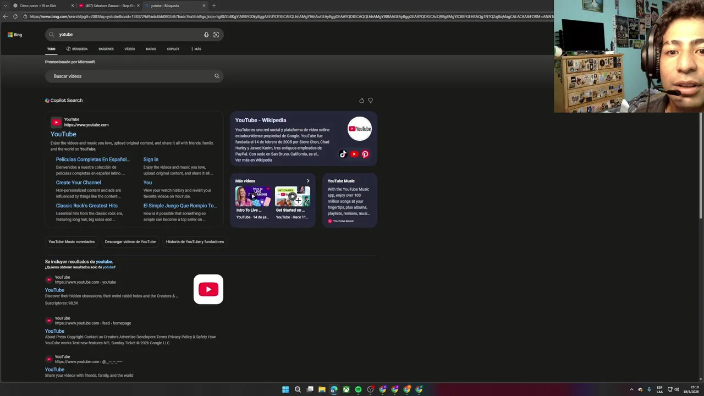This screenshot has height=396, width=704.
Task: Go back with browser back arrow
Action: [x=5, y=16]
